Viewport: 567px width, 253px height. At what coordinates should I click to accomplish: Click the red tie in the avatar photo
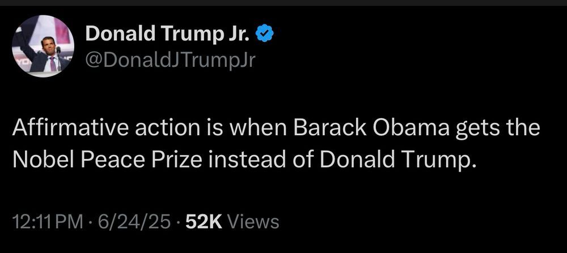click(x=52, y=63)
